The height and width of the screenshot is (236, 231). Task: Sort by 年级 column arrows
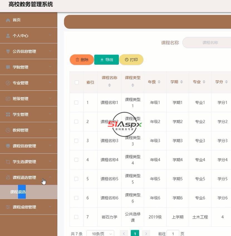159,82
